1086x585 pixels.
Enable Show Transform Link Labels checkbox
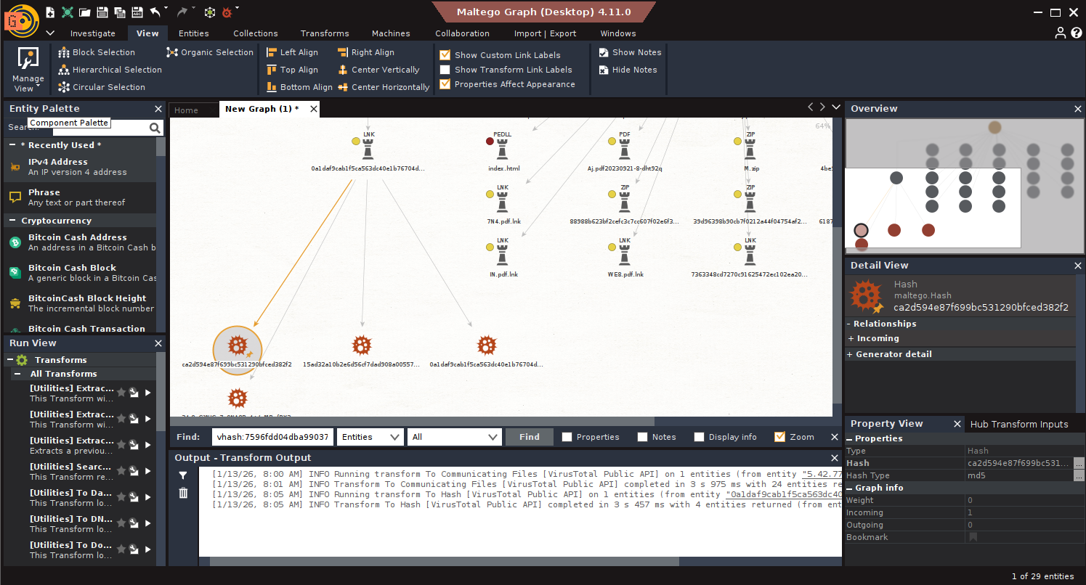[445, 70]
